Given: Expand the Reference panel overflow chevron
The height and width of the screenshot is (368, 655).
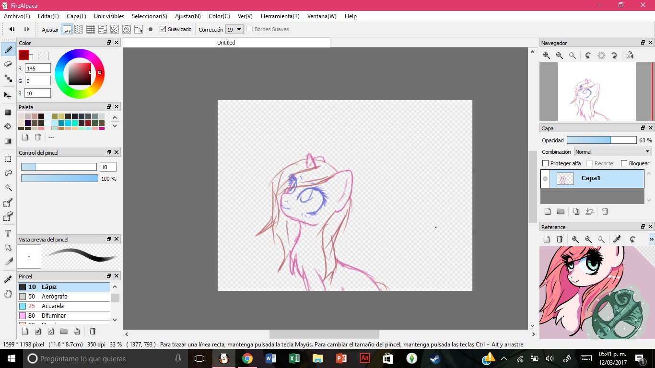Looking at the screenshot, I should pyautogui.click(x=651, y=239).
